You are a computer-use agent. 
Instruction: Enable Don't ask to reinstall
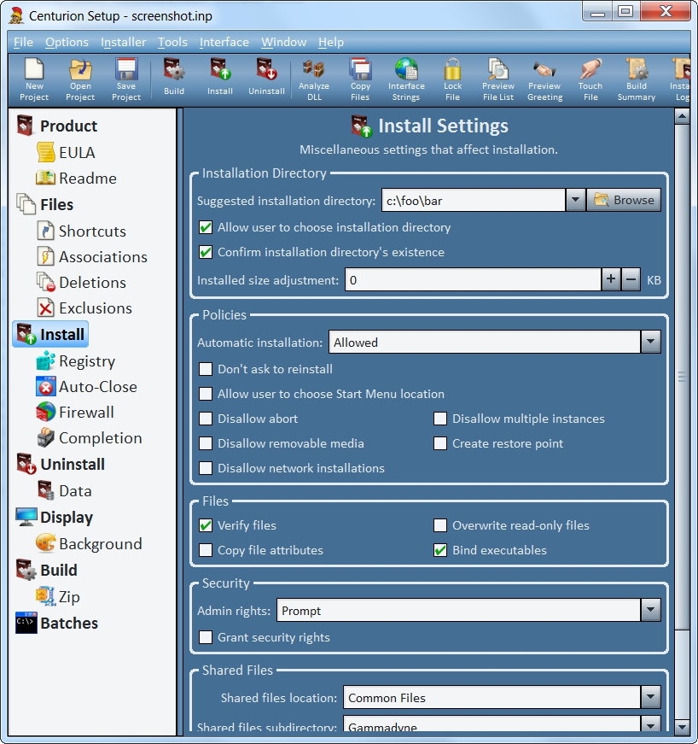tap(206, 369)
